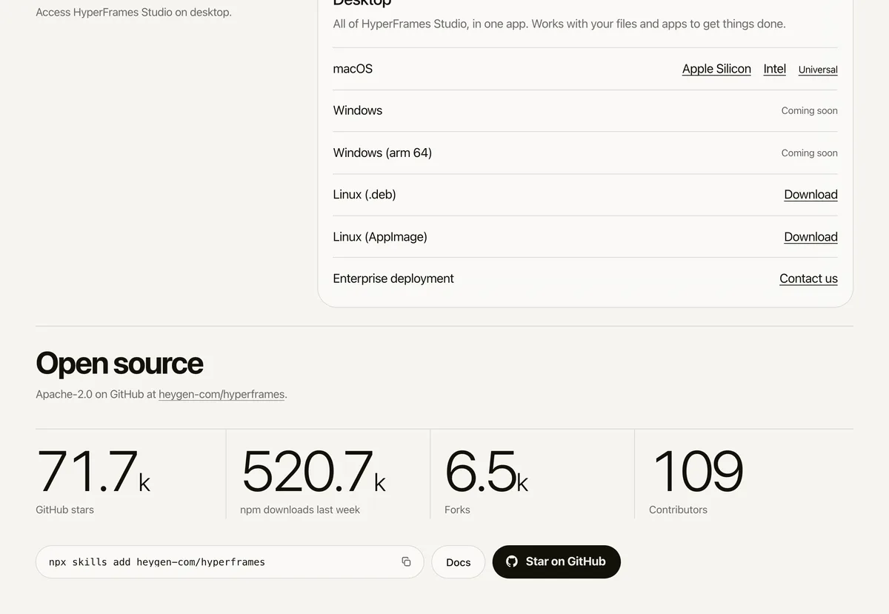
Task: Click Coming soon in the Windows row
Action: coord(810,111)
